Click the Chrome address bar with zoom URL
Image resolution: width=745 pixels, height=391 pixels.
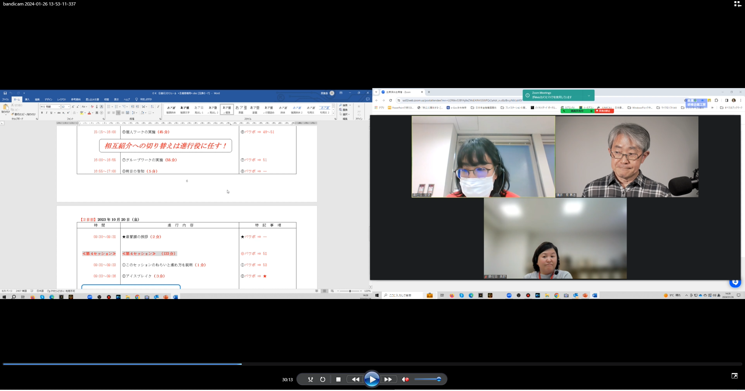(462, 101)
